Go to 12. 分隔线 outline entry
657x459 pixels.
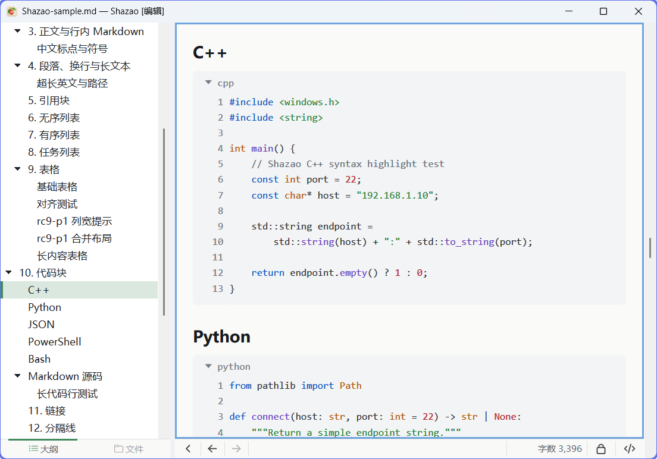point(52,428)
